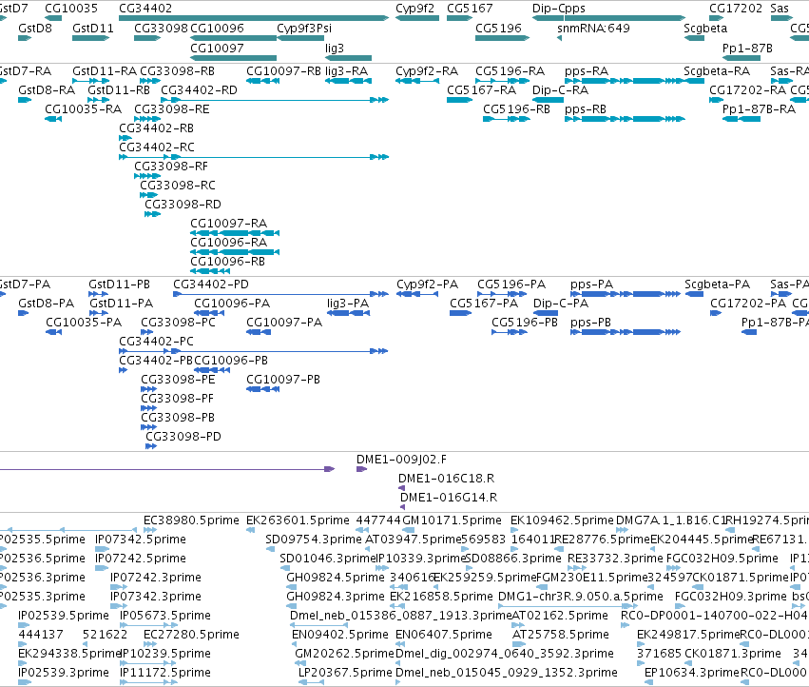Image resolution: width=809 pixels, height=687 pixels.
Task: Click protein CG34402-PC
Action: coord(253,351)
